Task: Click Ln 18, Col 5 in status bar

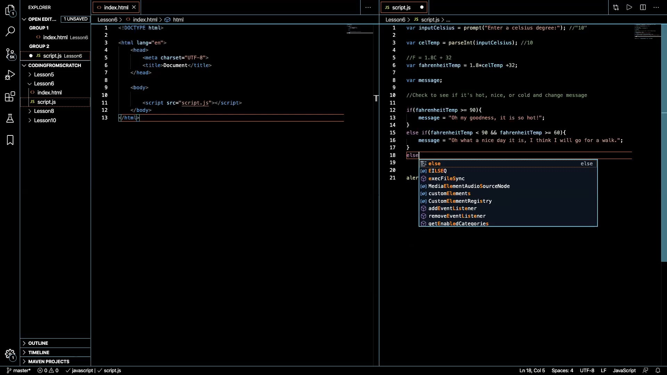Action: click(532, 370)
